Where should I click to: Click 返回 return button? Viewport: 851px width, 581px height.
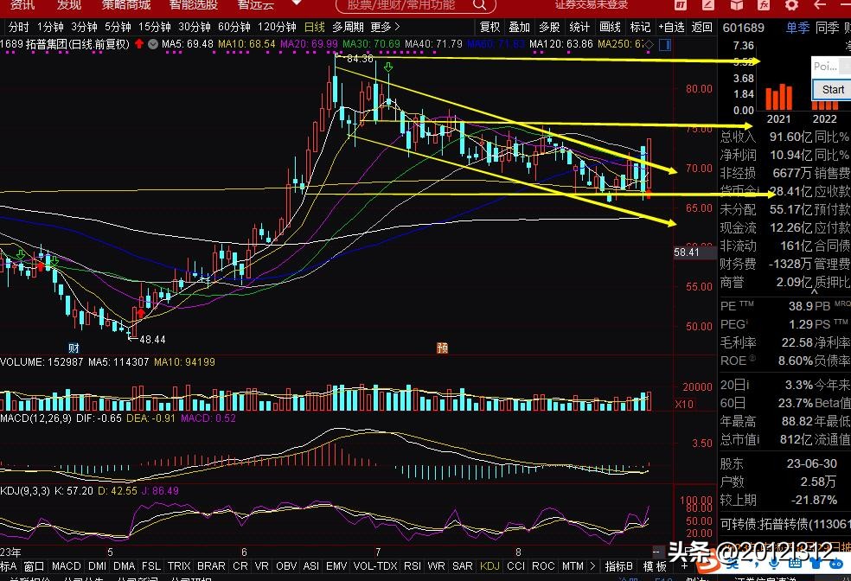click(x=701, y=27)
